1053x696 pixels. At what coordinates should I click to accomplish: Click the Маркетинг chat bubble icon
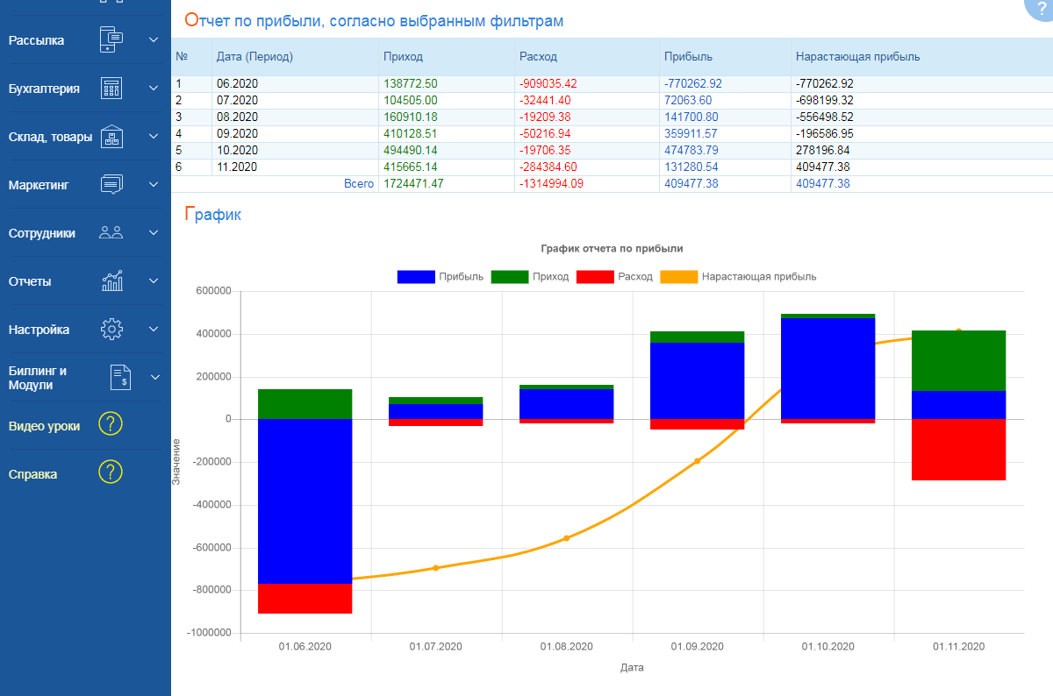(111, 185)
